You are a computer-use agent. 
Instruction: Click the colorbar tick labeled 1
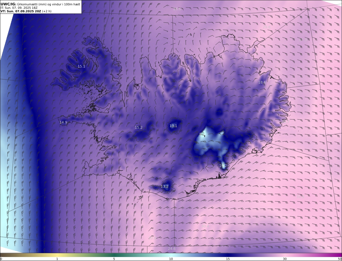click(x=57, y=259)
